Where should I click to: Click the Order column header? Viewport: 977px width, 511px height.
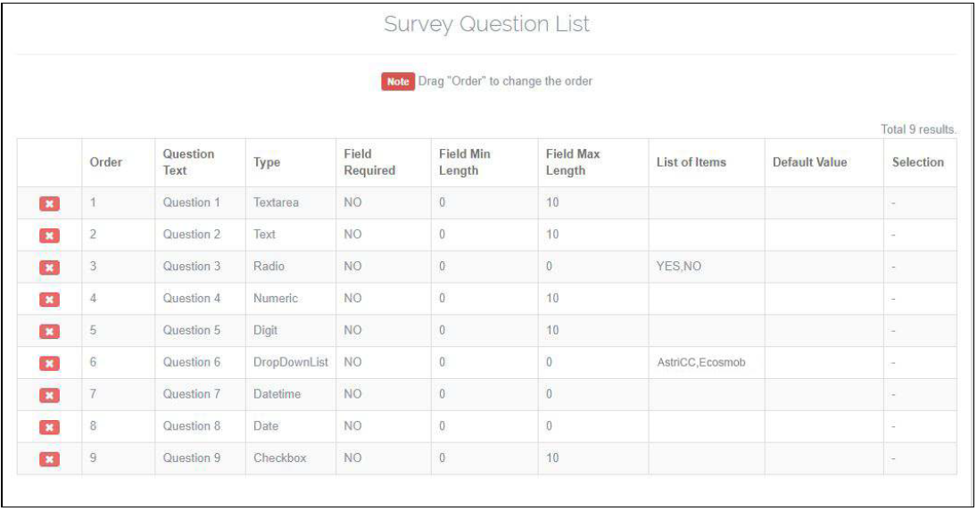point(106,162)
